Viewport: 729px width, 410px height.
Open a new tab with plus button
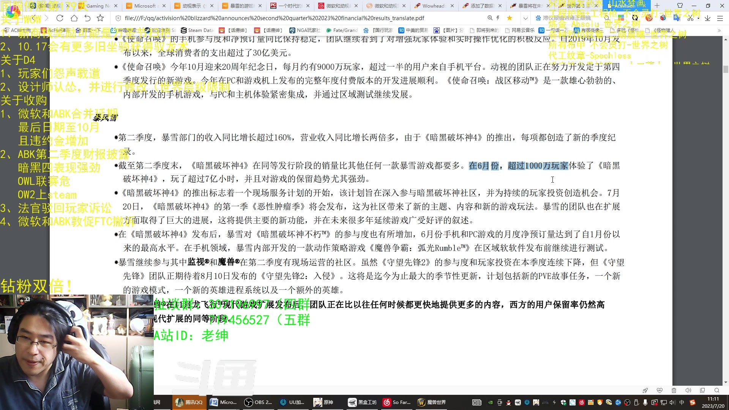click(x=657, y=6)
